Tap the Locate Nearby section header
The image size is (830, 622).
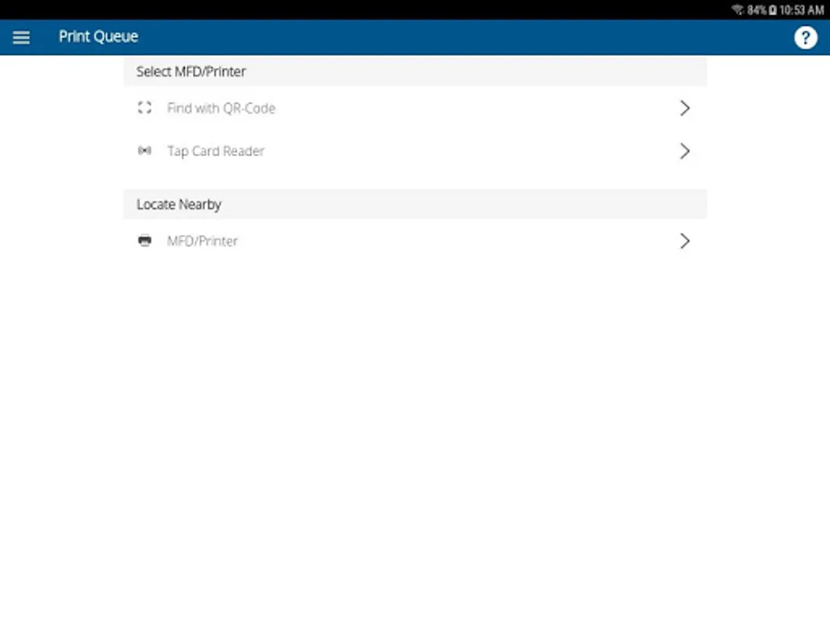coord(415,205)
